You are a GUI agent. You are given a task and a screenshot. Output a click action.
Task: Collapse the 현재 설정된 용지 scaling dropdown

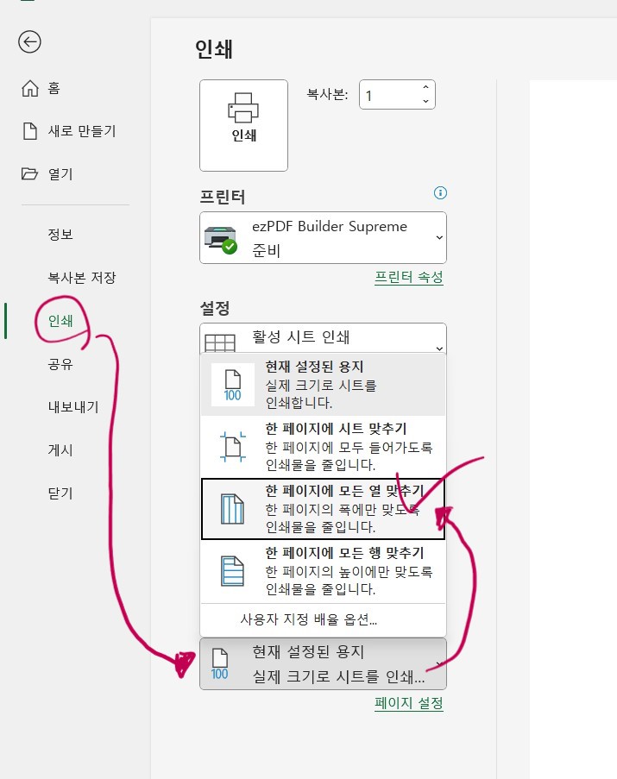pyautogui.click(x=323, y=663)
